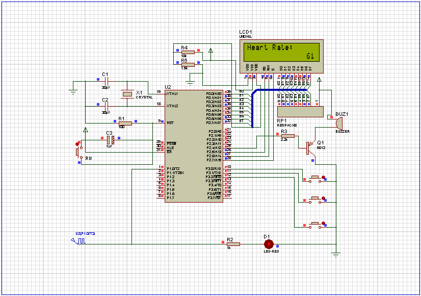The width and height of the screenshot is (421, 296).
Task: Click the P3.7/RD pin label
Action: click(x=215, y=198)
